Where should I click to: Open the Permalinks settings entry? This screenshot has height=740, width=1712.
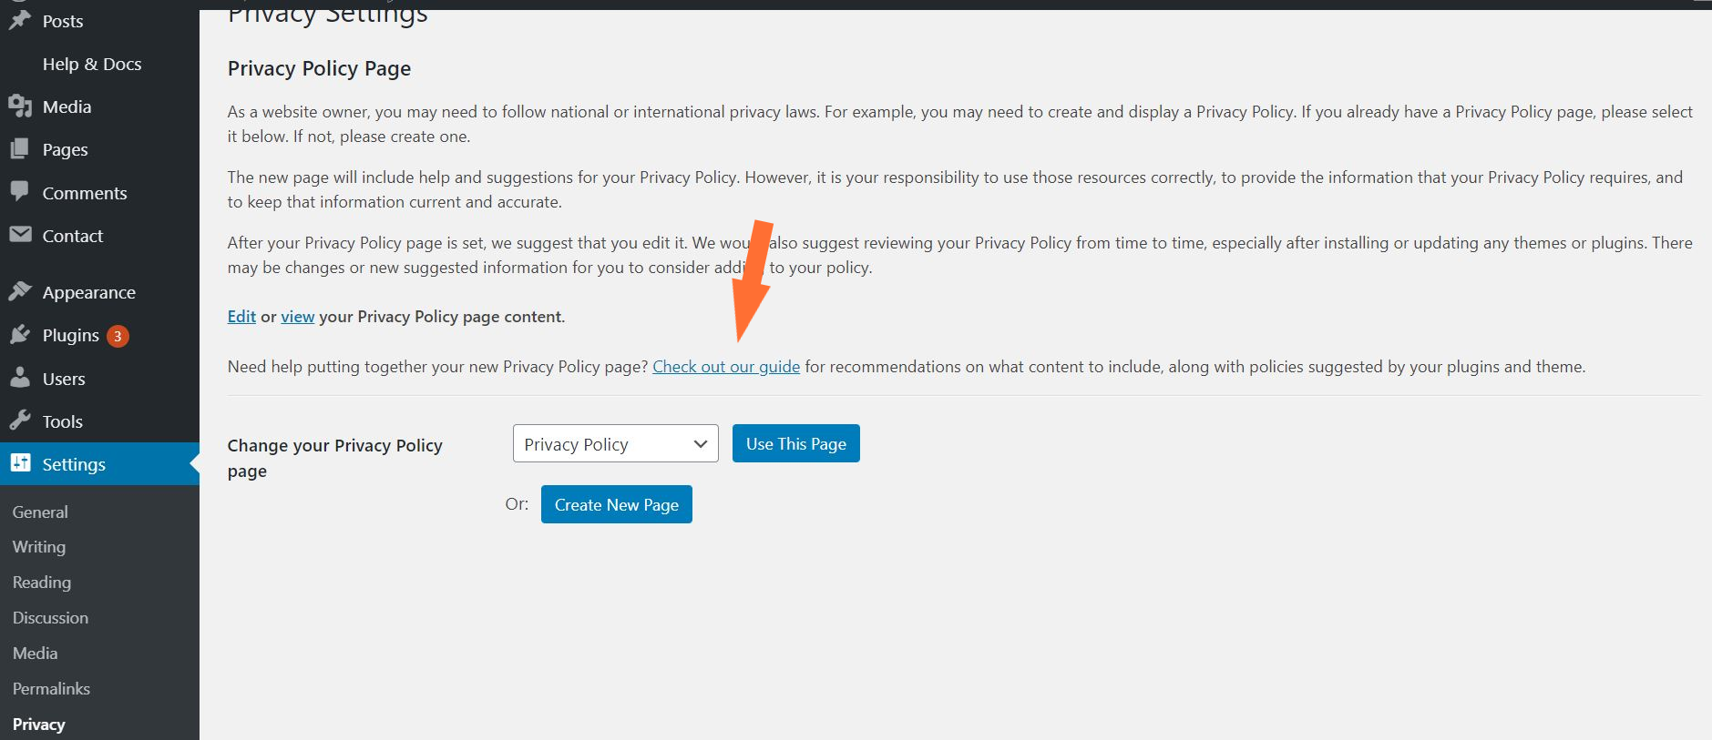(51, 688)
